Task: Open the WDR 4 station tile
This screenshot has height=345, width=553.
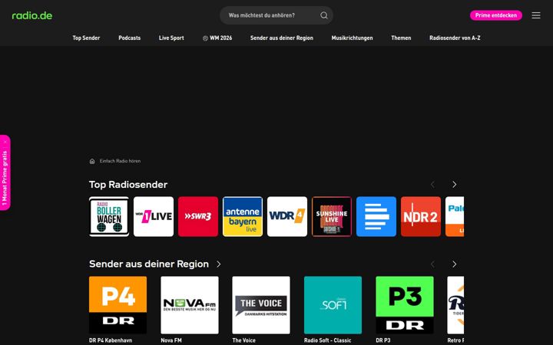Action: click(287, 216)
